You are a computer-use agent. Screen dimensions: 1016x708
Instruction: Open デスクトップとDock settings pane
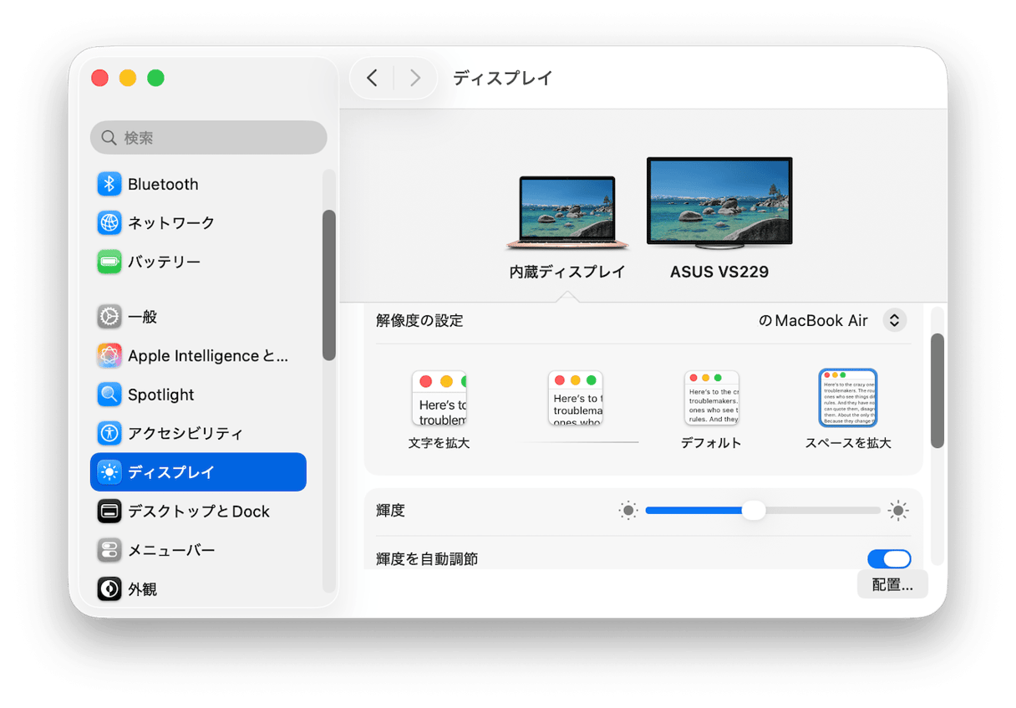(198, 511)
